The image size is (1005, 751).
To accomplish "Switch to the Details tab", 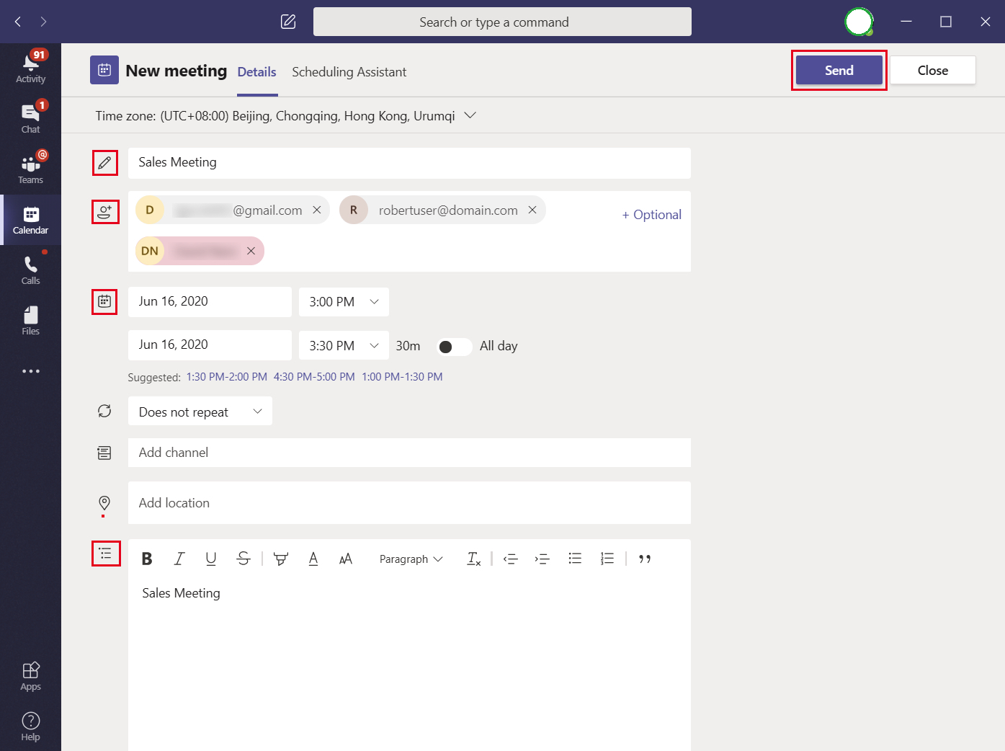I will [x=257, y=72].
